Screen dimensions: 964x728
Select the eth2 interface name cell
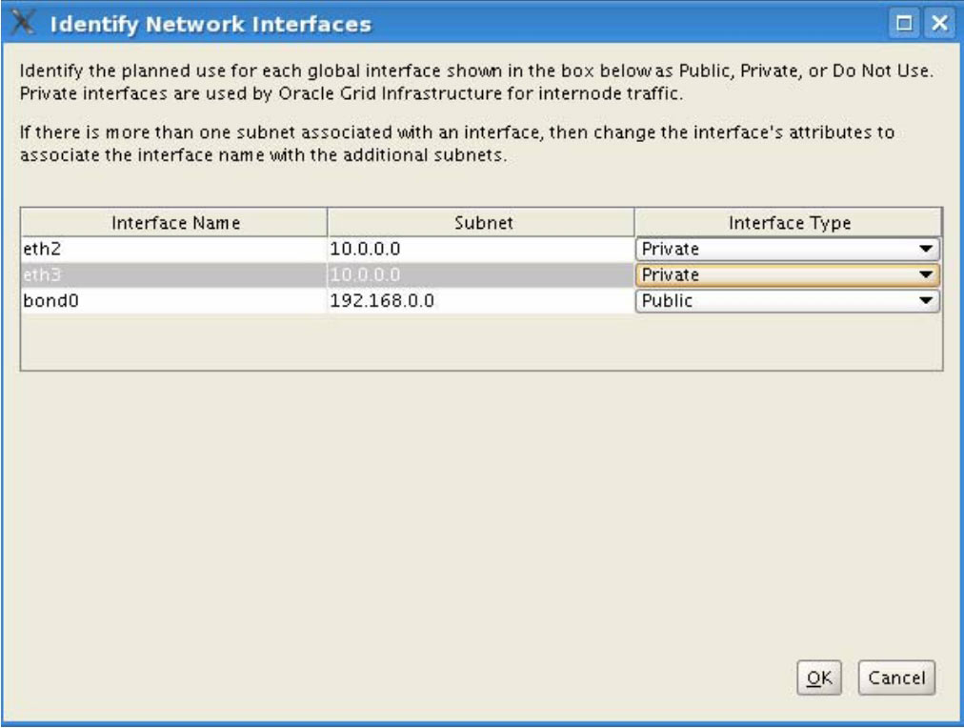coord(174,250)
